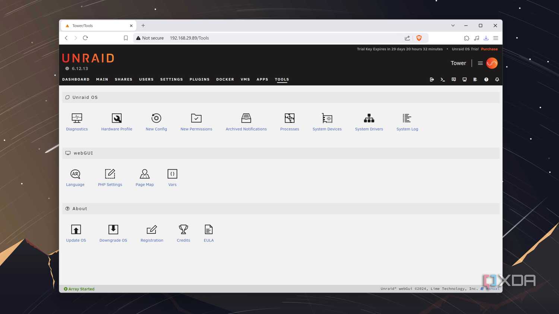Click the Array Started status
559x314 pixels.
[x=79, y=289]
